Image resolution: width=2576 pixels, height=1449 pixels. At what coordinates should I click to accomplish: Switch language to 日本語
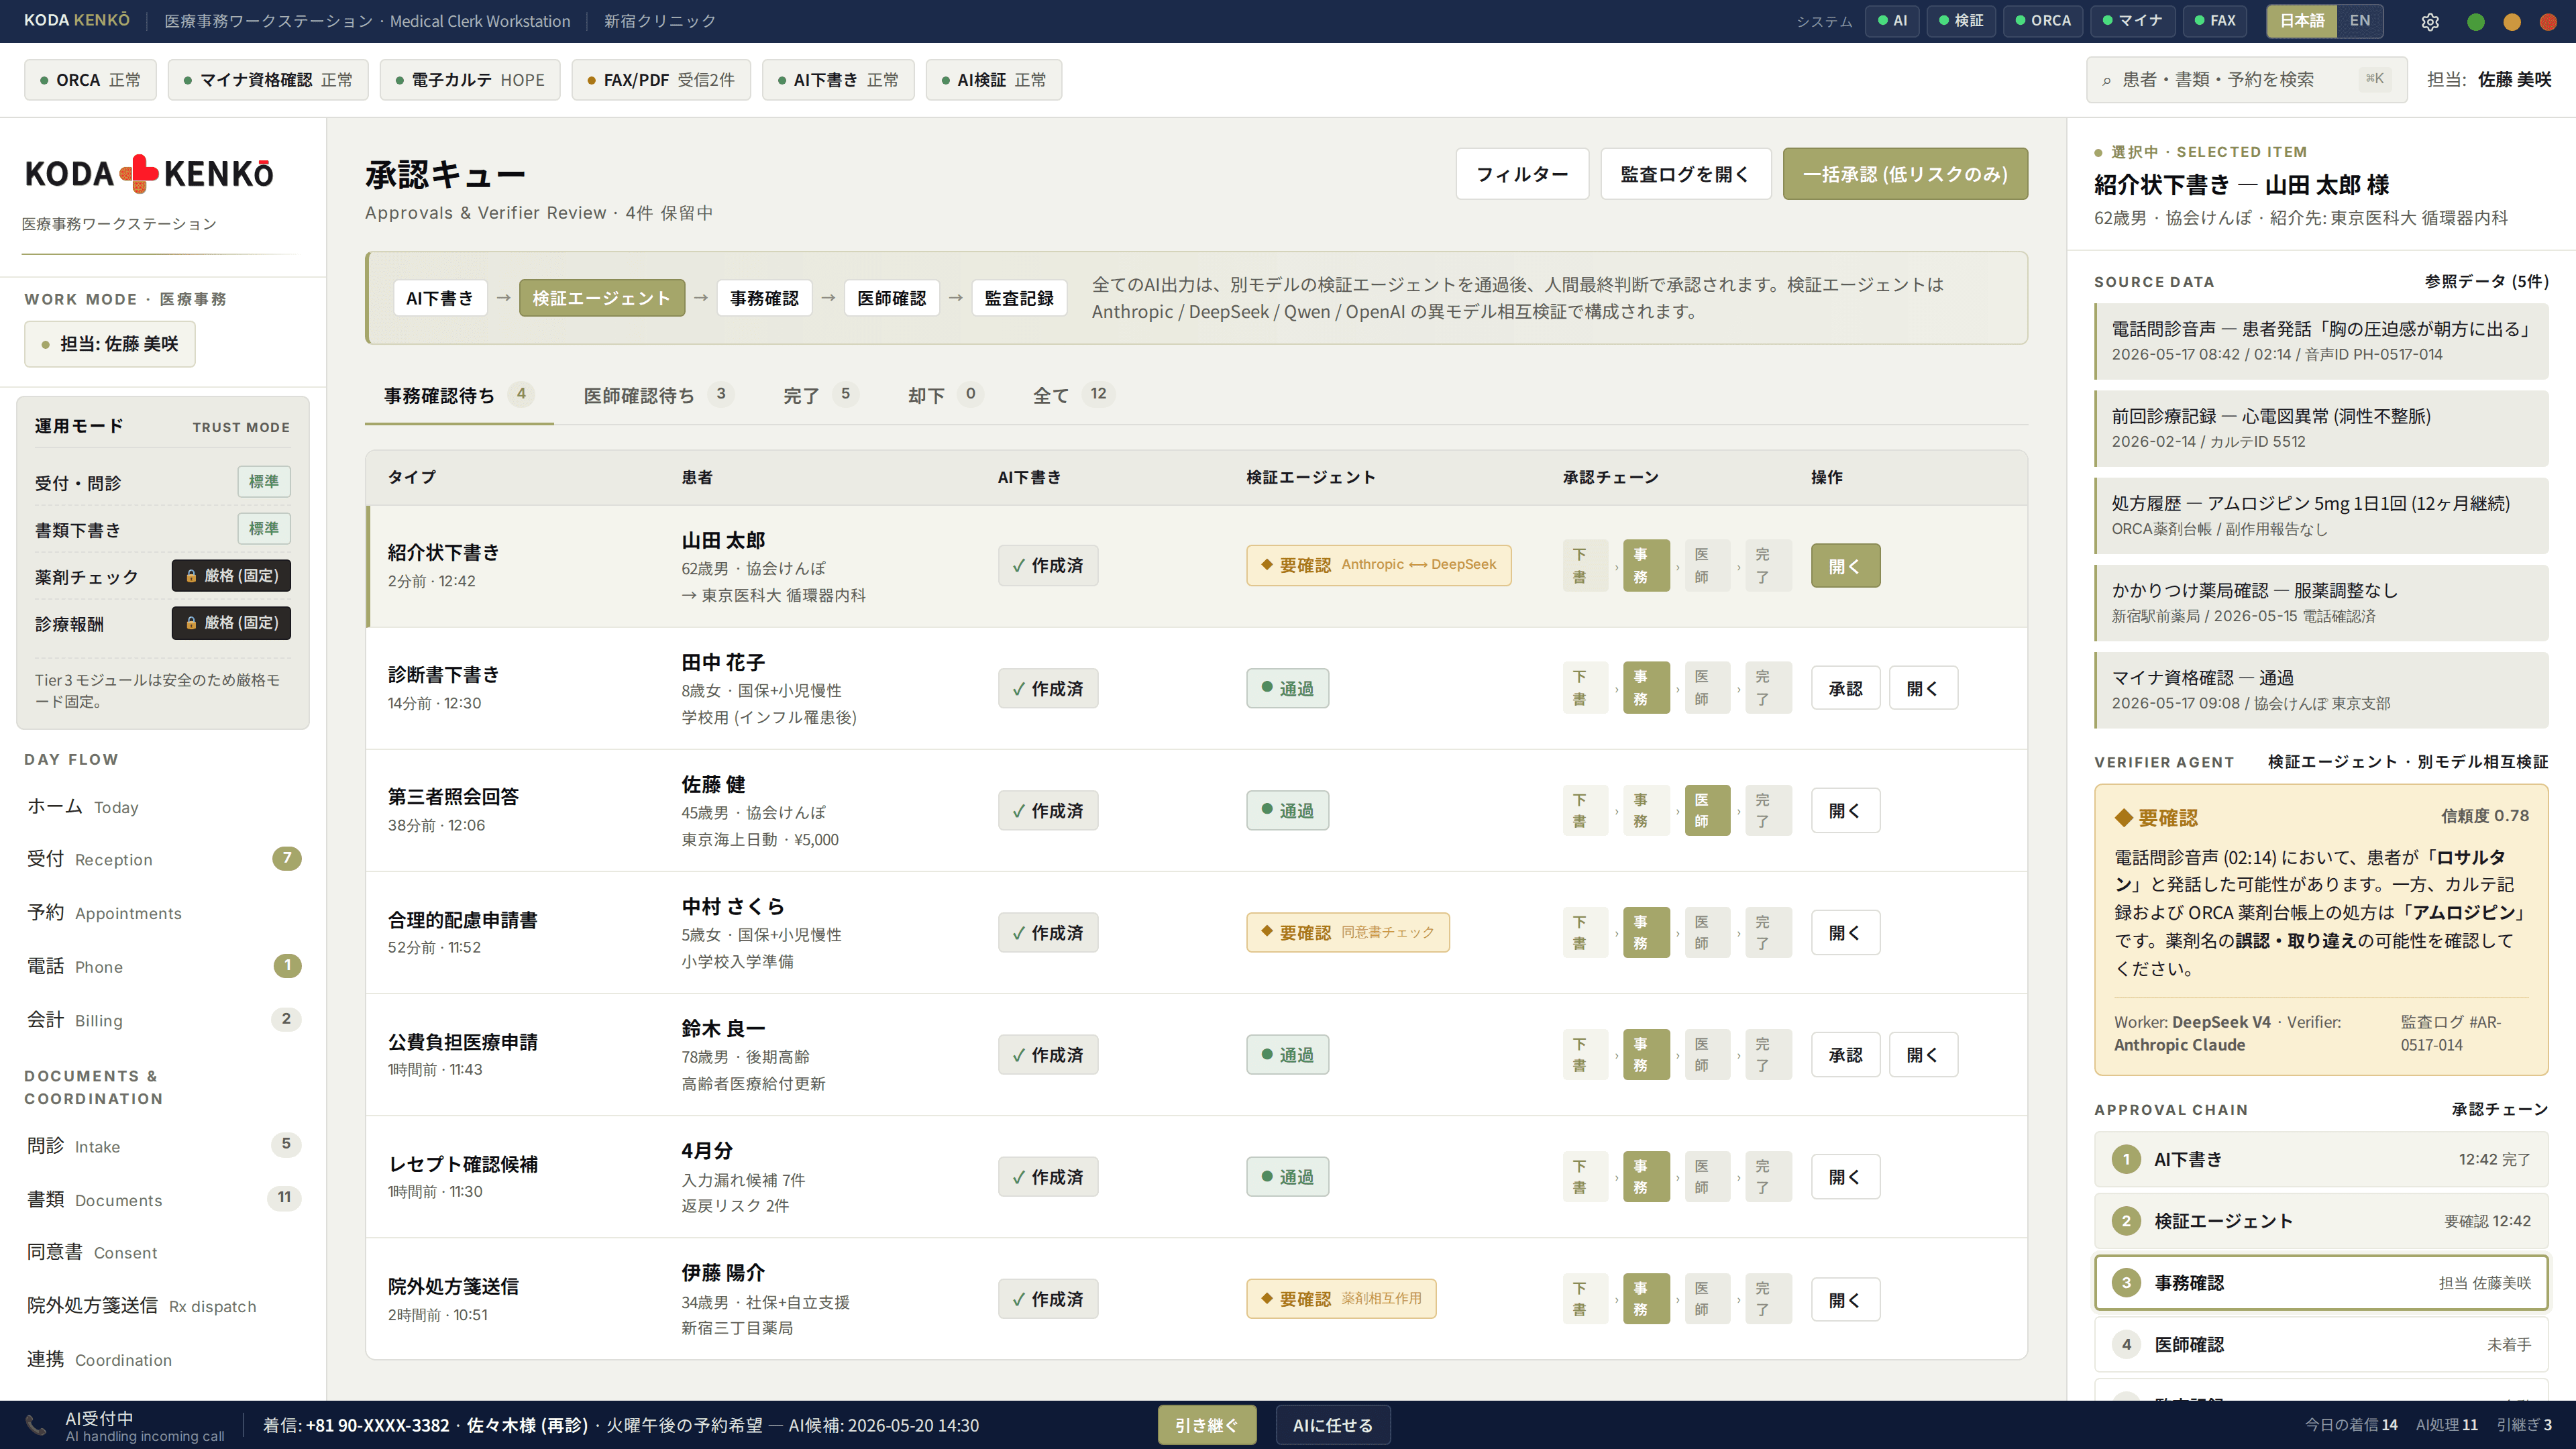click(2301, 21)
